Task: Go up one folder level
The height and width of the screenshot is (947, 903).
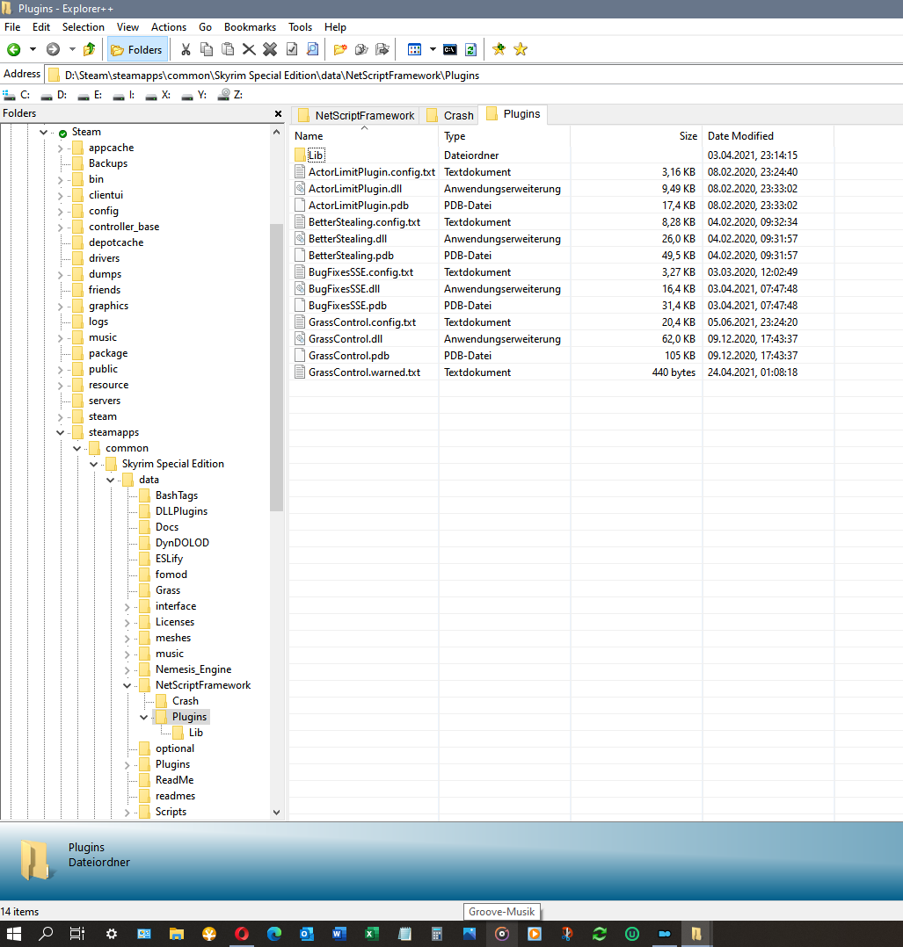Action: click(89, 50)
